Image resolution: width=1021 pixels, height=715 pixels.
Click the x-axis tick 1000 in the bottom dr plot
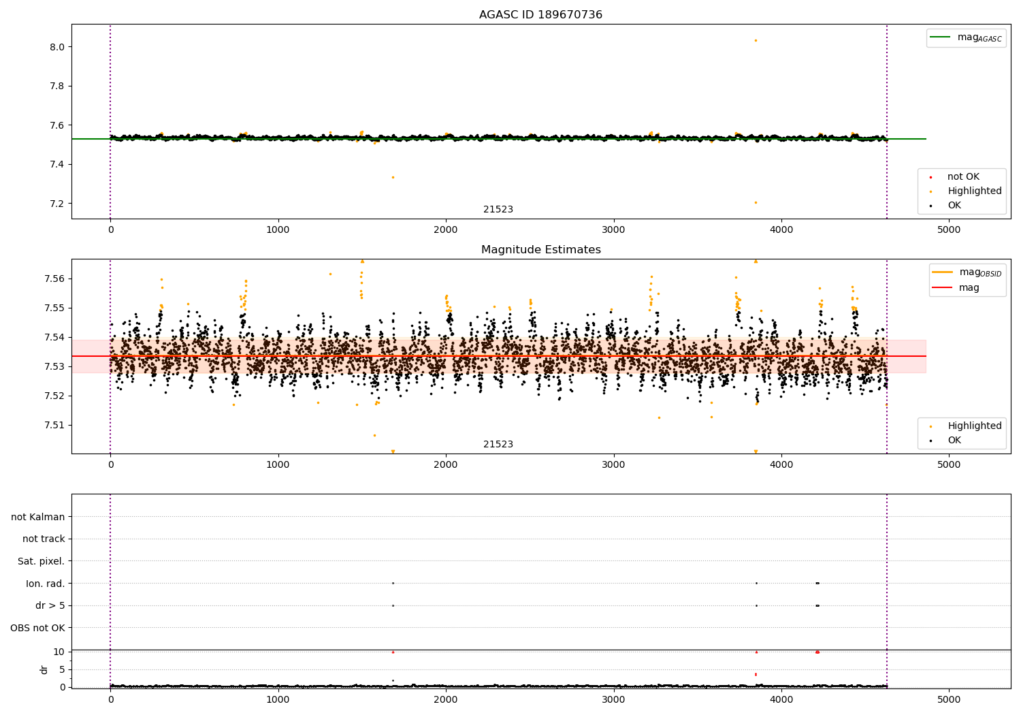point(278,699)
